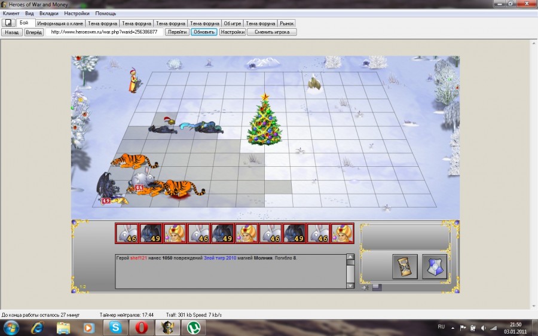This screenshot has width=538, height=336.
Task: Click the small square beside the speaker icon
Action: [x=377, y=287]
